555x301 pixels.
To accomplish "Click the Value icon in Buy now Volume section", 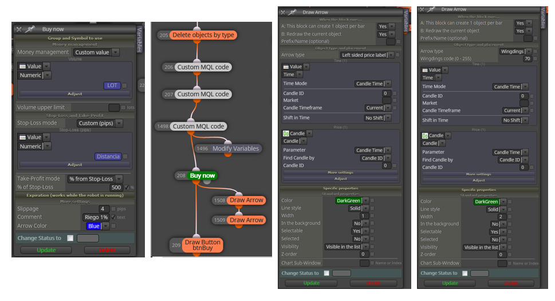I will [23, 67].
